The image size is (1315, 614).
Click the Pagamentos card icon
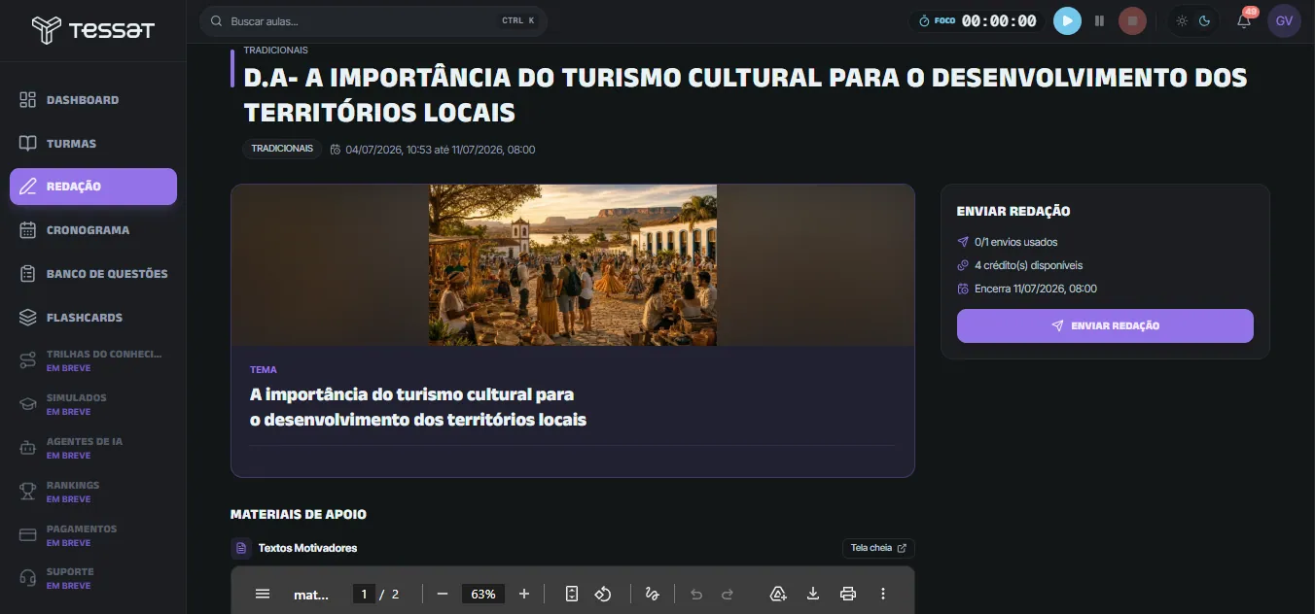(28, 535)
